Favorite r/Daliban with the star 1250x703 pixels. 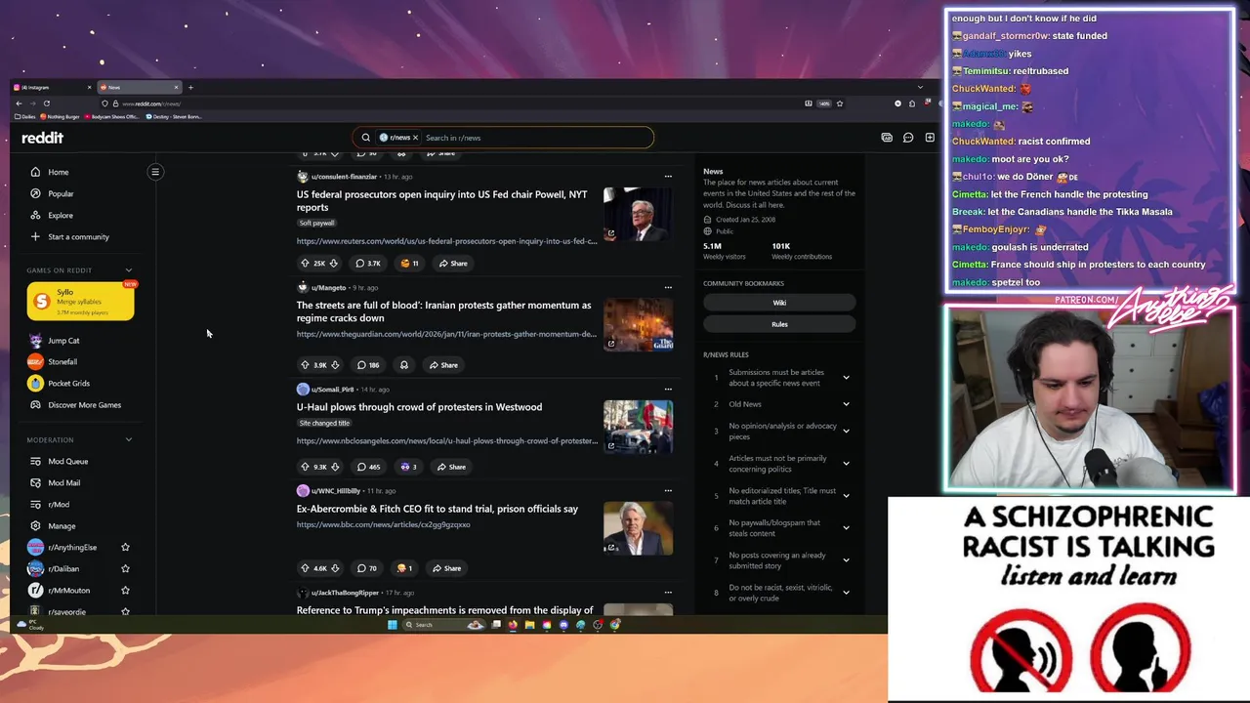(x=125, y=569)
